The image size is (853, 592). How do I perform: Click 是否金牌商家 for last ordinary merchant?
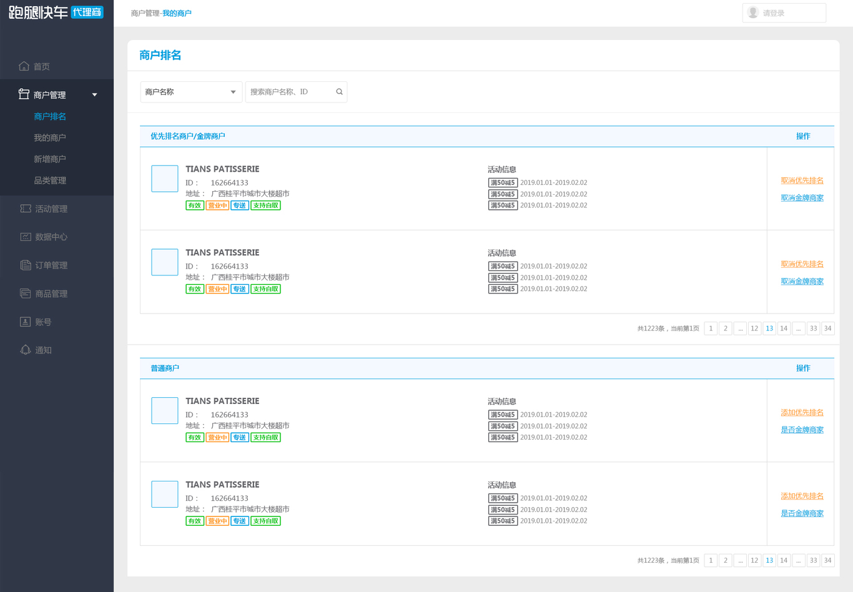coord(802,513)
